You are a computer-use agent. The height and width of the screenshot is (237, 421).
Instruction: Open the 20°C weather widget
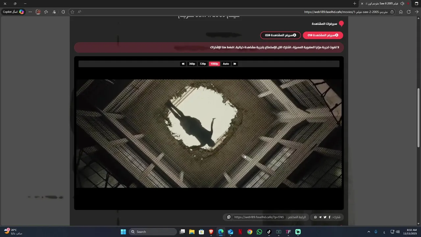13,232
